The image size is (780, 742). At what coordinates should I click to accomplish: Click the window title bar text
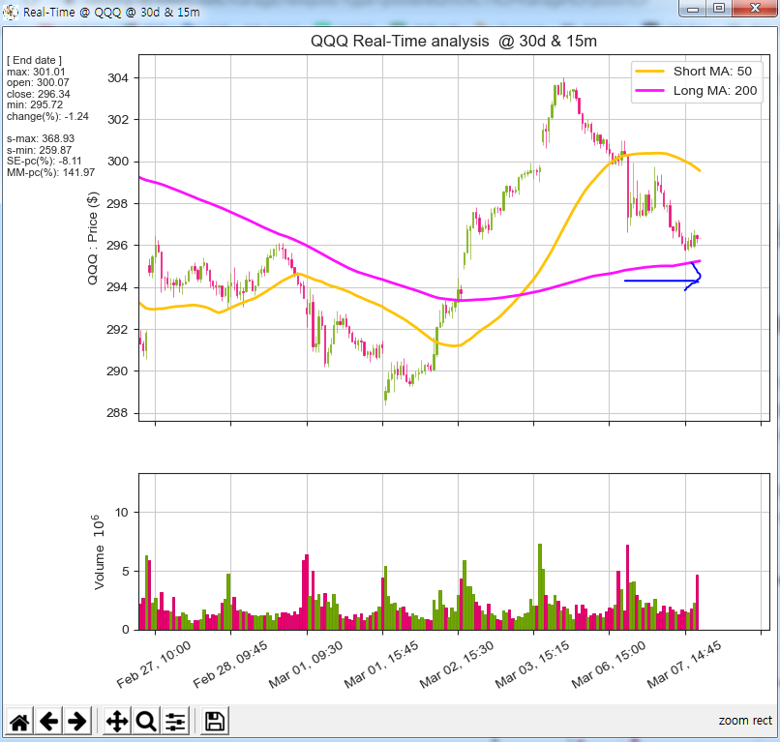tap(111, 12)
